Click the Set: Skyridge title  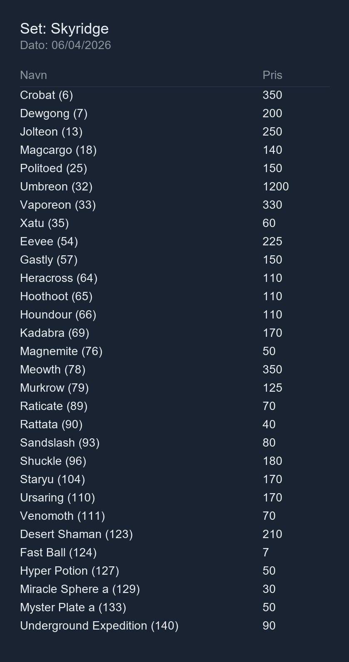coord(64,29)
